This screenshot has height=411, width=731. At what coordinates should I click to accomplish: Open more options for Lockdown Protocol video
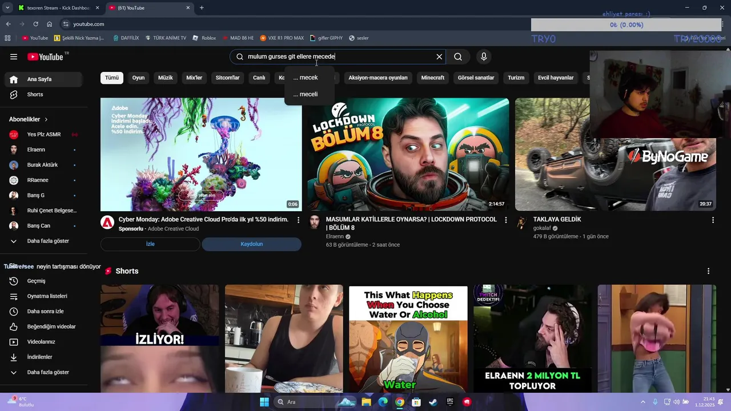[505, 220]
